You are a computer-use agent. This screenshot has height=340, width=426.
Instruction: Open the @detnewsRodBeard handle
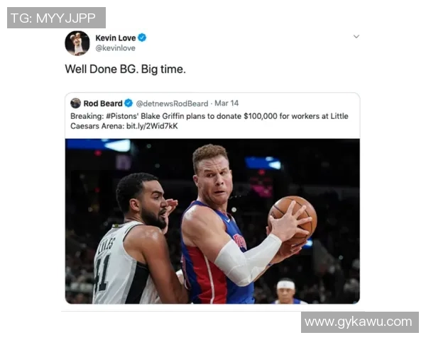tap(172, 103)
